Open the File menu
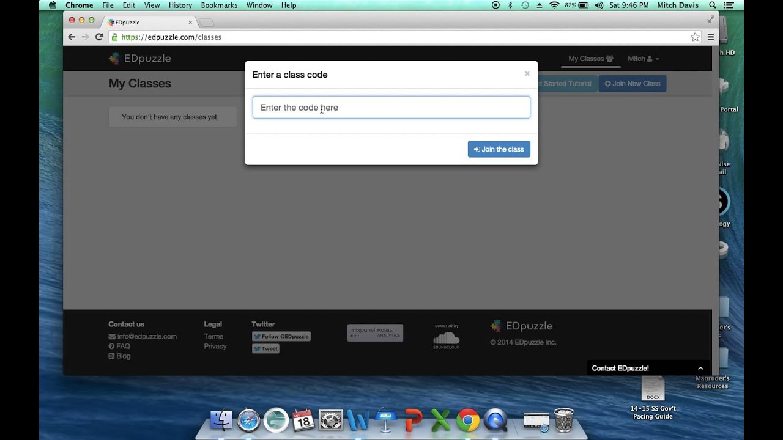783x440 pixels. 108,5
